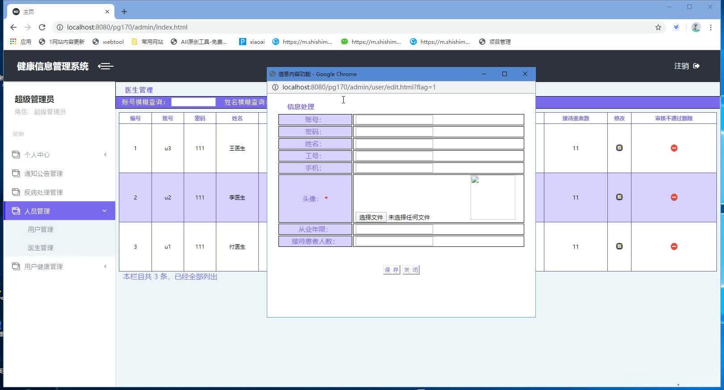Image resolution: width=724 pixels, height=390 pixels.
Task: Open Chrome profile avatar
Action: (696, 27)
